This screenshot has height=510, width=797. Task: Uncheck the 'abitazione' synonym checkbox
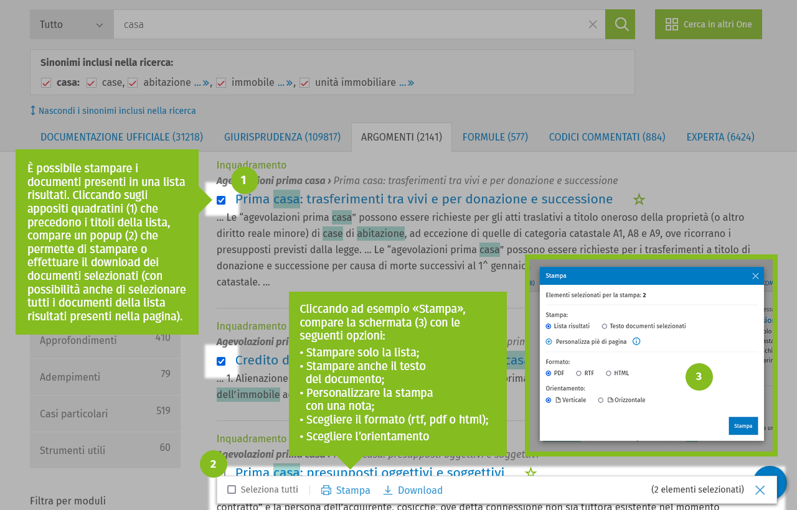coord(133,83)
